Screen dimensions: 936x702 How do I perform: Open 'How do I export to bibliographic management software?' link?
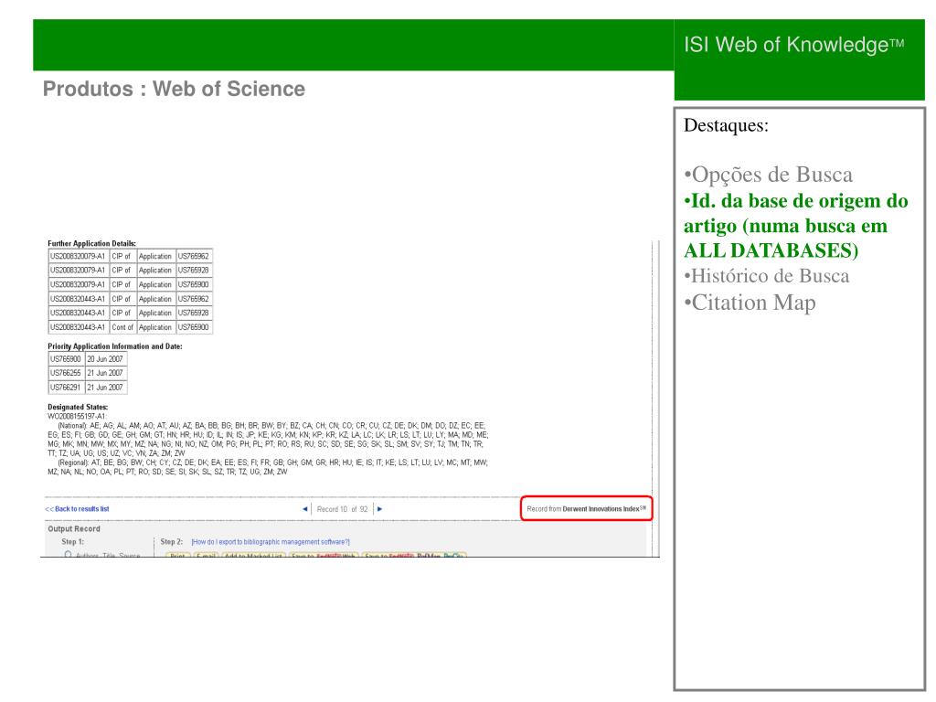click(271, 542)
